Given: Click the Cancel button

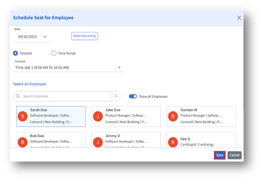Looking at the screenshot, I should pos(234,155).
